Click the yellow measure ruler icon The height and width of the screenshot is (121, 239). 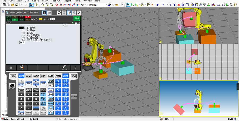pos(117,5)
